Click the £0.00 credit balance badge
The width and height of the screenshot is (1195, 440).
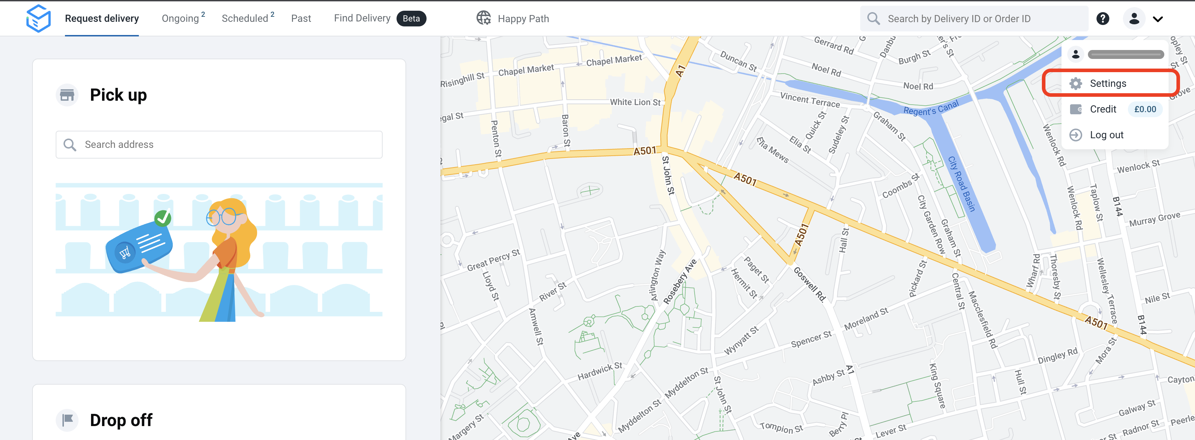pyautogui.click(x=1145, y=109)
